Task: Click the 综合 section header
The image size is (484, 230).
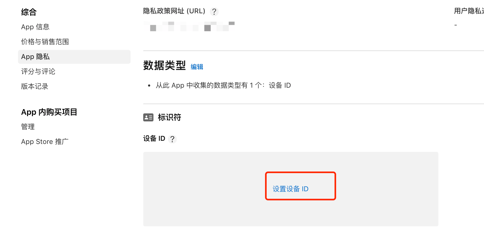Action: pyautogui.click(x=29, y=12)
